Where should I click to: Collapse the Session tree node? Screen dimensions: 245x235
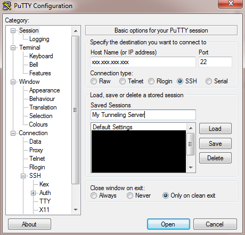pyautogui.click(x=13, y=30)
